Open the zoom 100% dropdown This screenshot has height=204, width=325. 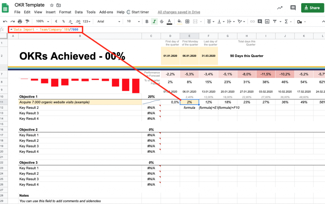[x=42, y=21]
